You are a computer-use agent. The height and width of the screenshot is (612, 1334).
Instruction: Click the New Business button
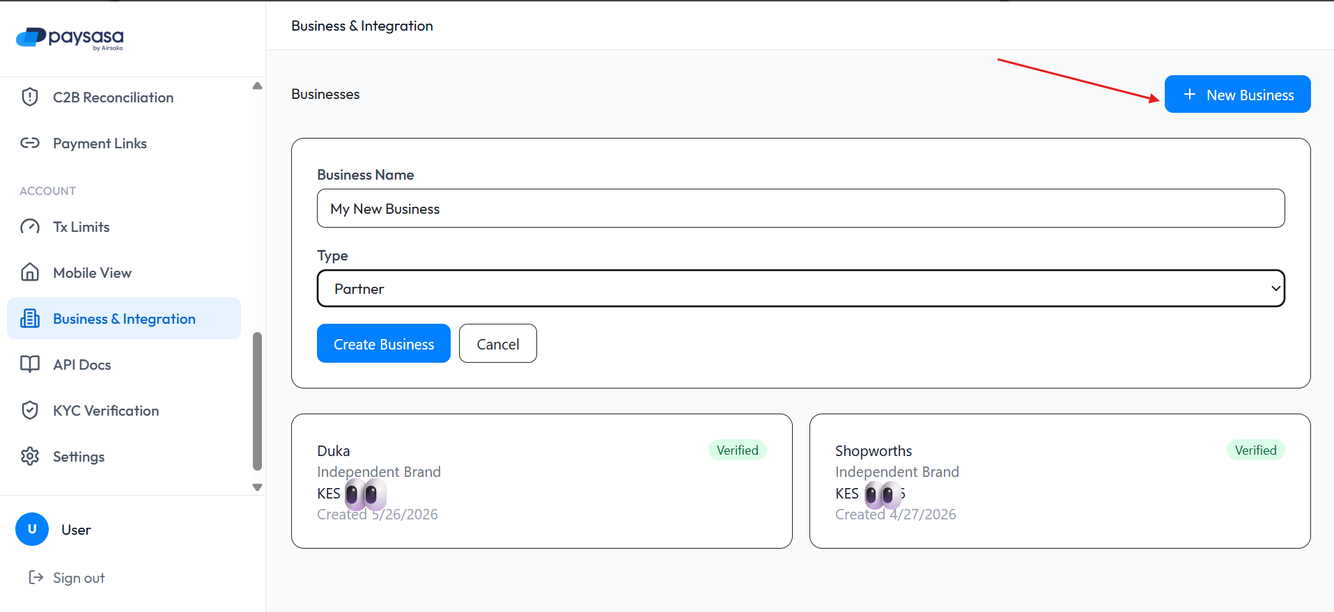tap(1237, 94)
